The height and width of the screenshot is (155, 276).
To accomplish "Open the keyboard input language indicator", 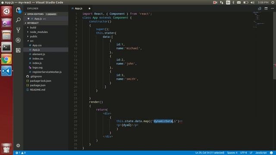I will 228,3.
